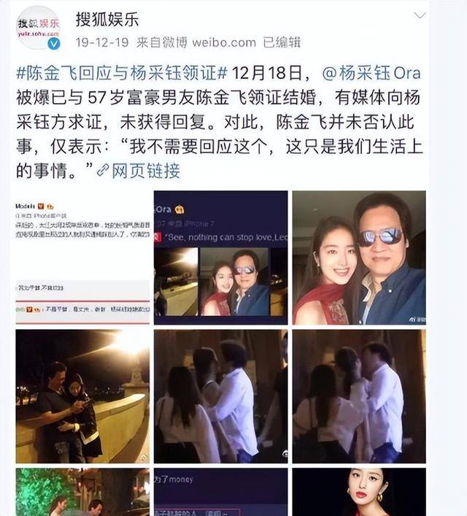
Task: Open hashtag #陈金飞回应与杨采钰领证#
Action: coord(122,73)
